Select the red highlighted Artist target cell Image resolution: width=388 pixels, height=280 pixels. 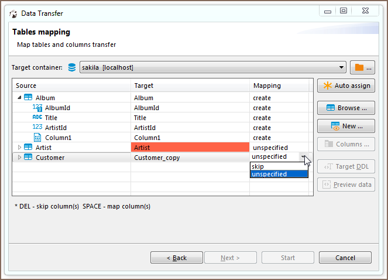tap(190, 148)
